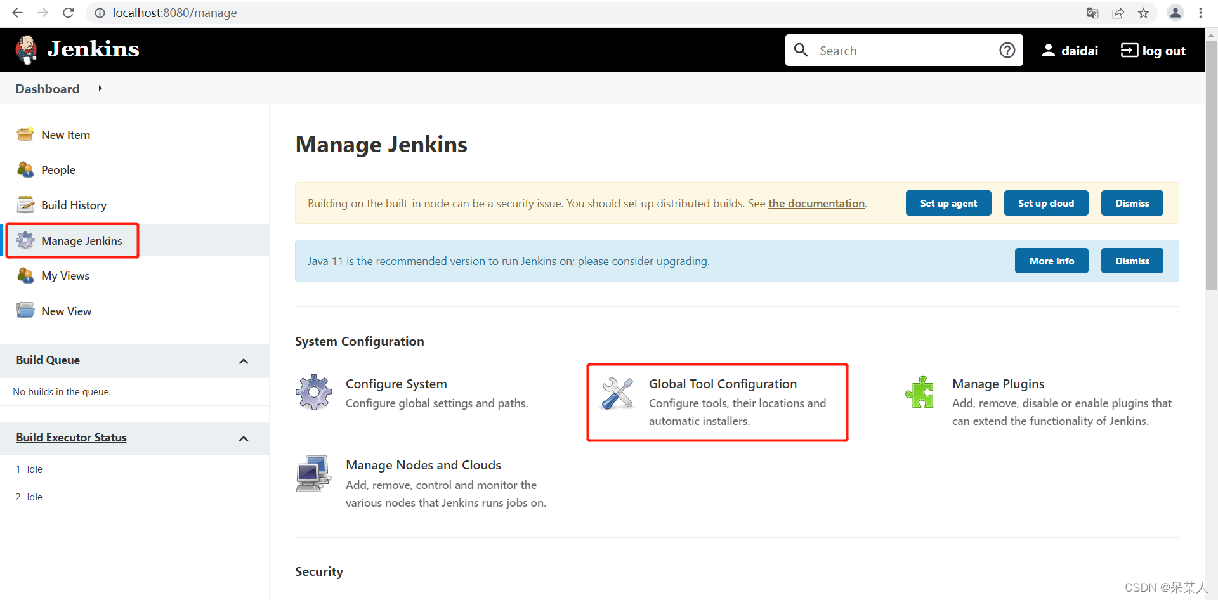This screenshot has width=1218, height=600.
Task: Open Configure System title link
Action: click(396, 384)
